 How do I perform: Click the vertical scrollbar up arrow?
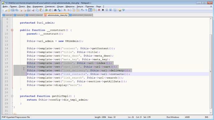(211, 19)
